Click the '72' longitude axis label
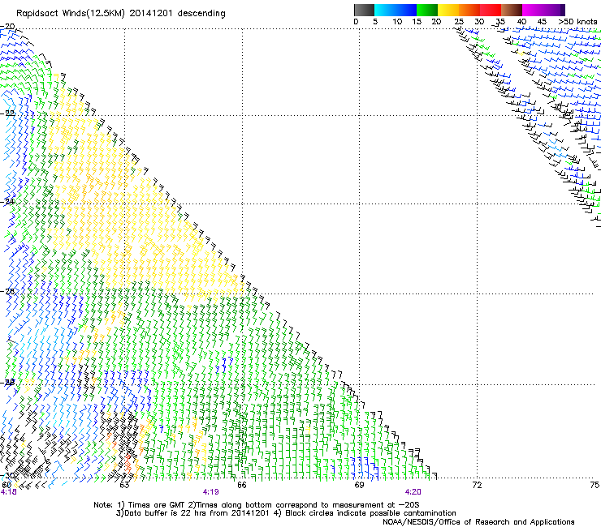This screenshot has width=601, height=527. (x=477, y=485)
